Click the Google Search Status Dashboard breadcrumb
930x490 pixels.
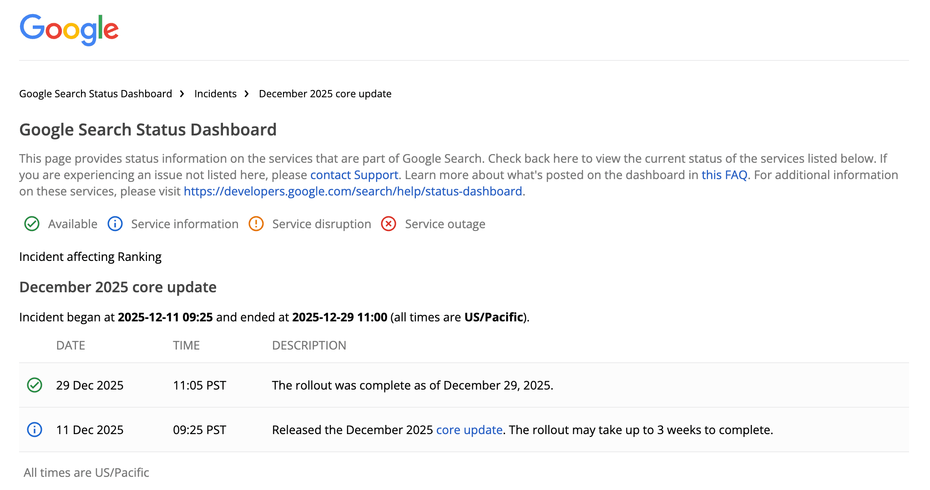click(x=95, y=94)
